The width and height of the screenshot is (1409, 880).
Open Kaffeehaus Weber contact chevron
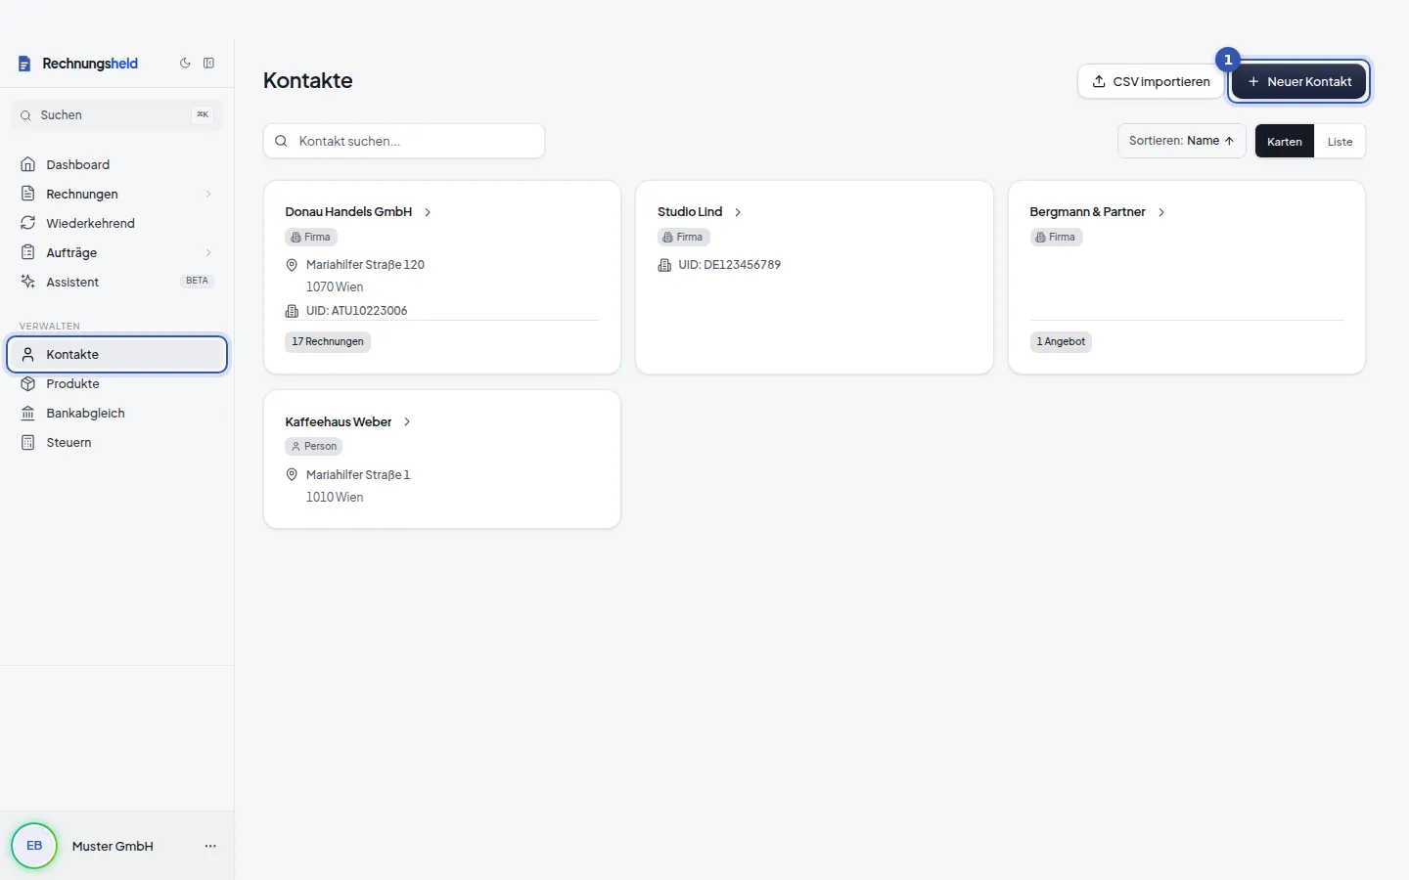(x=407, y=422)
